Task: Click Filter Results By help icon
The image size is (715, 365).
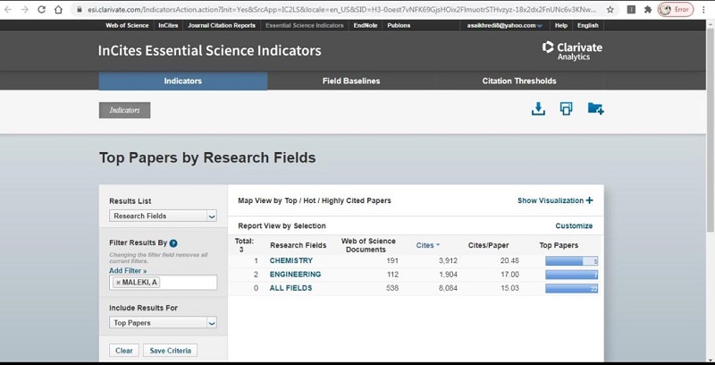Action: pos(173,243)
